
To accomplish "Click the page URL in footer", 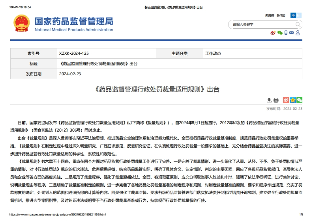I will coord(58,214).
